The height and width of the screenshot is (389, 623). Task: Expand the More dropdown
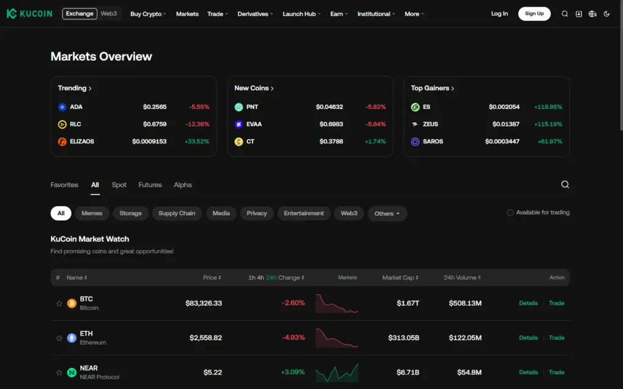[414, 14]
